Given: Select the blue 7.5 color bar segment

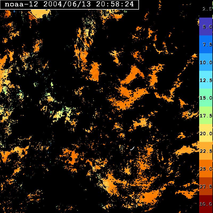Looking at the screenshot, I should 206,44.
